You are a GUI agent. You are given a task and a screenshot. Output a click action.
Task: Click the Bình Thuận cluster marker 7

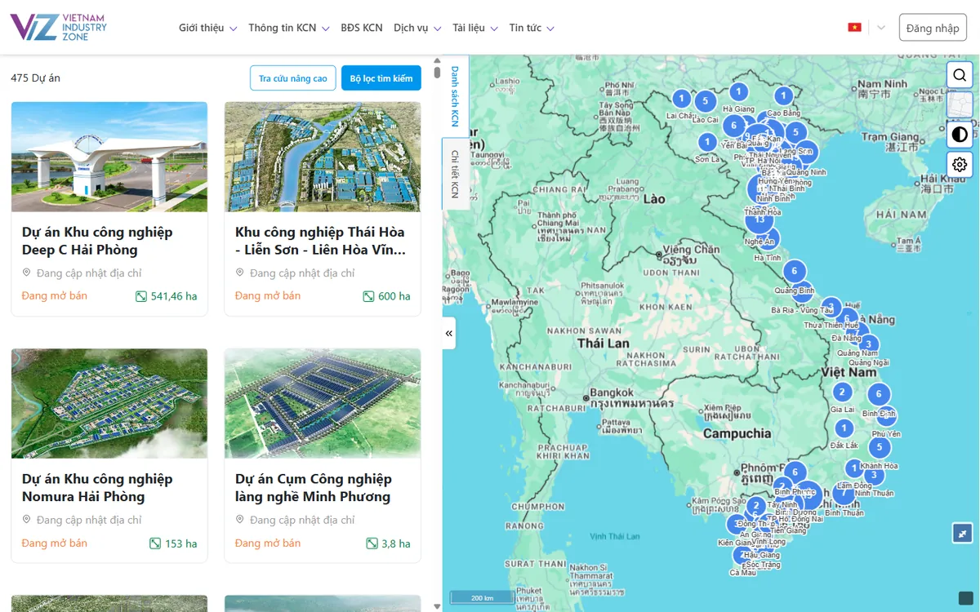844,492
